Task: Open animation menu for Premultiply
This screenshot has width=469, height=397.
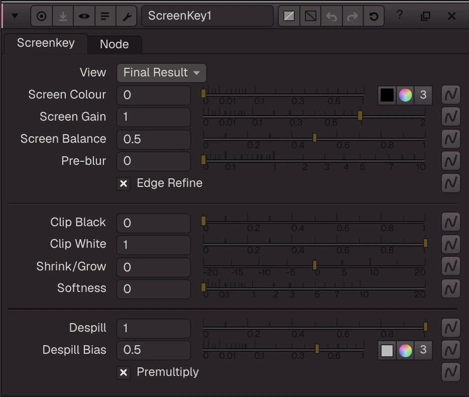Action: coord(451,372)
